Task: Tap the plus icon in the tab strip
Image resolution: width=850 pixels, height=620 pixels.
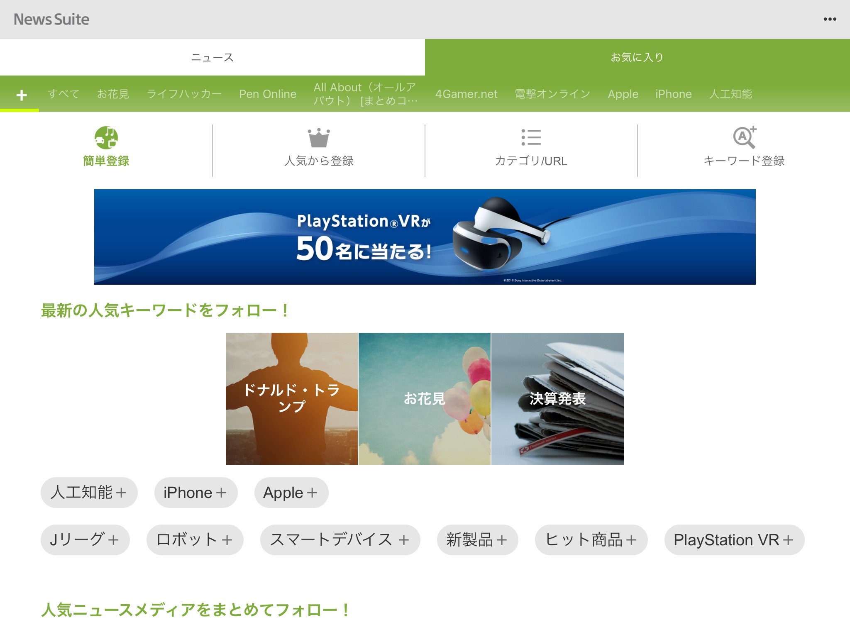Action: point(22,95)
